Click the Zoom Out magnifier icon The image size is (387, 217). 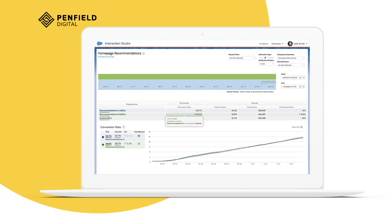pyautogui.click(x=301, y=127)
